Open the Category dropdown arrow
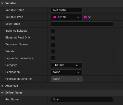The image size is (123, 105). 77,65
